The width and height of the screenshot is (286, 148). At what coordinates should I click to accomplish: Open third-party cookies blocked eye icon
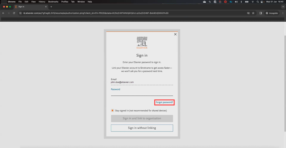(x=248, y=13)
